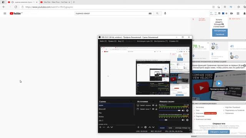Add a new source with plus in Sources panel

click(138, 127)
